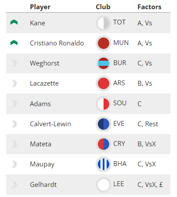
Task: Expand the chevron next to Weghorst
Action: click(14, 63)
